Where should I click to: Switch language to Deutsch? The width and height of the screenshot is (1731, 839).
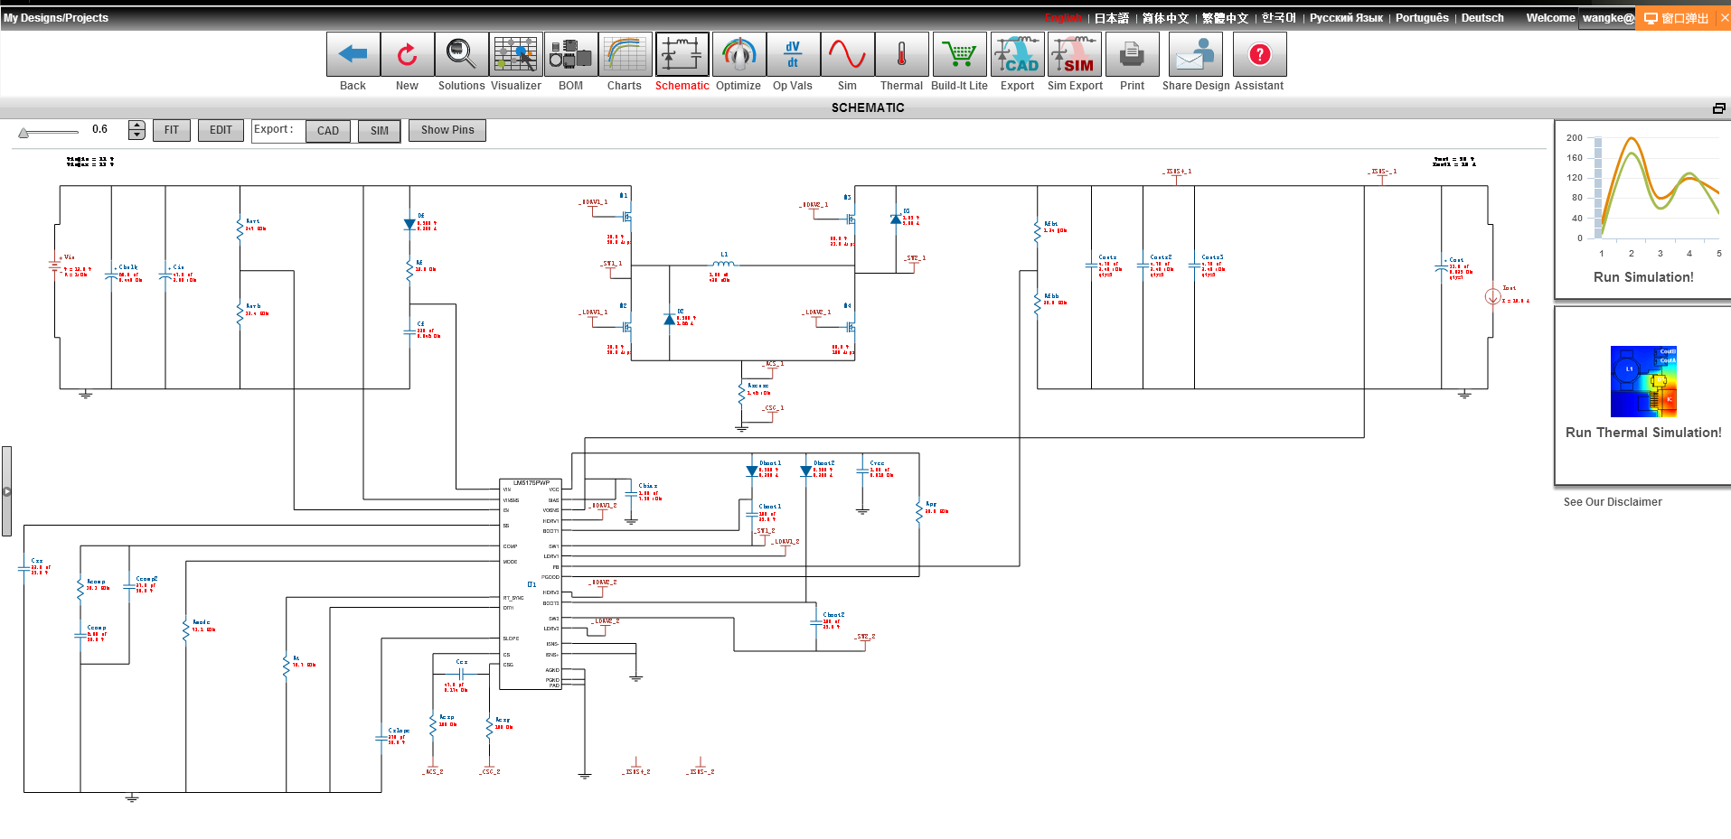pos(1482,18)
